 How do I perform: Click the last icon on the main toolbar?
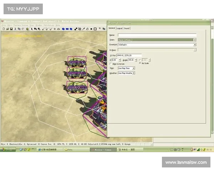[x=104, y=29]
